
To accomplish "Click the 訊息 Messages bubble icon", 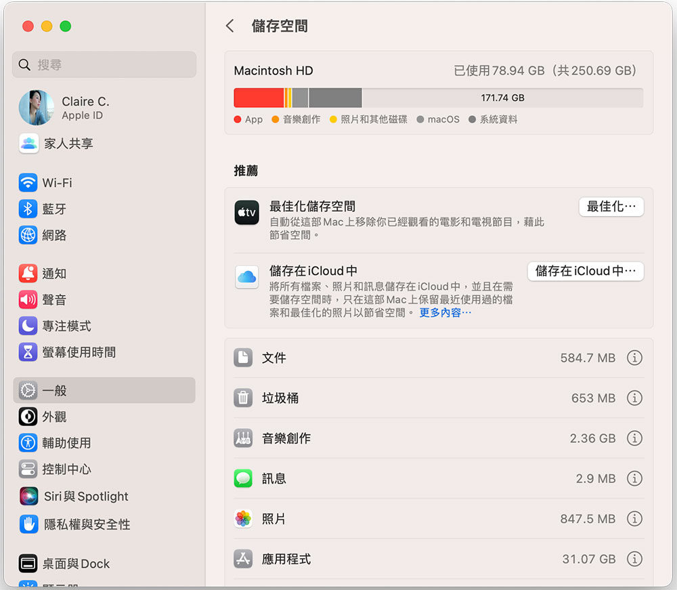I will coord(243,478).
